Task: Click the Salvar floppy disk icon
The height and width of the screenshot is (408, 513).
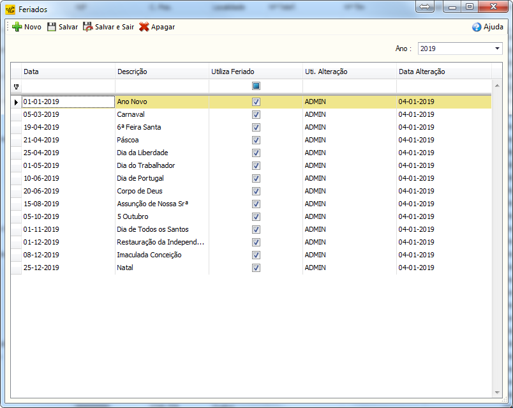Action: pos(52,27)
